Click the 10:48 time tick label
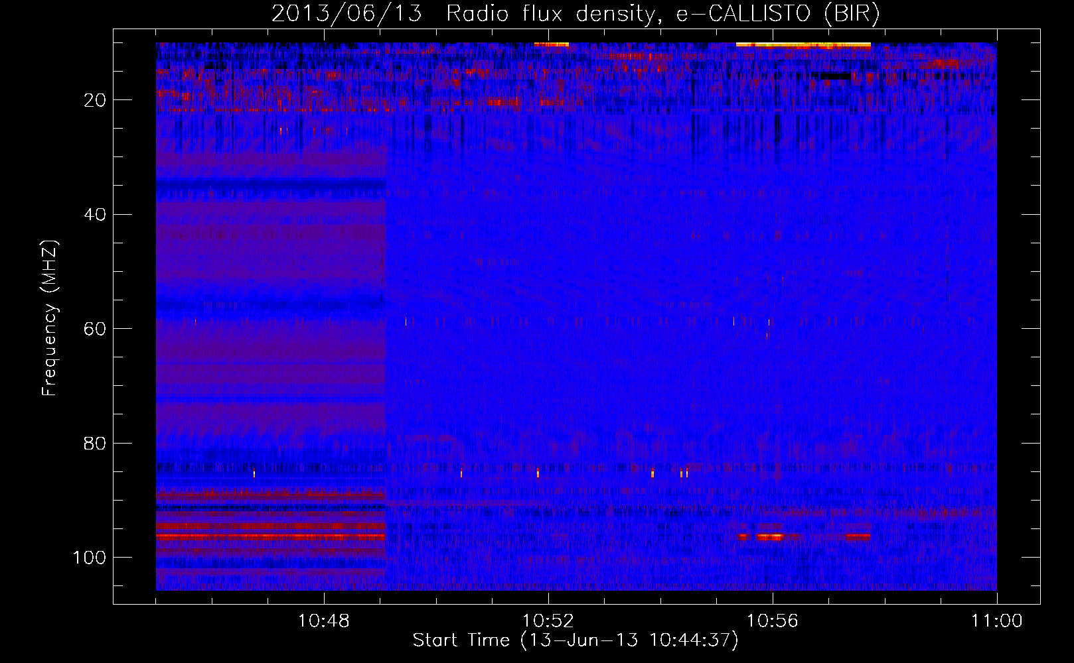The image size is (1074, 663). [x=324, y=621]
